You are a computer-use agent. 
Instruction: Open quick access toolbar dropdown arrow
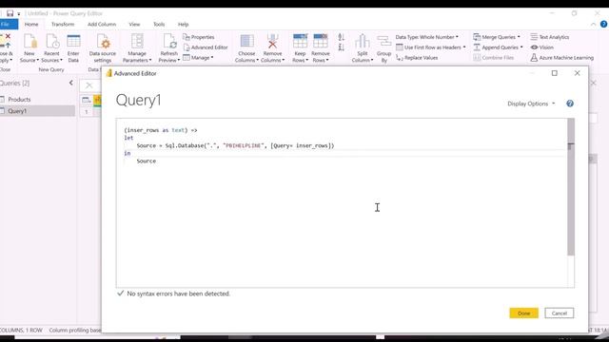click(x=19, y=14)
